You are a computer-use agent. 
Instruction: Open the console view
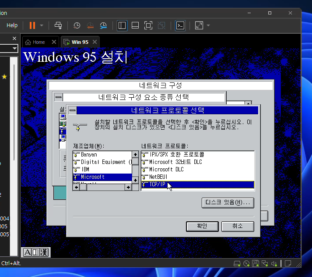pos(180,25)
